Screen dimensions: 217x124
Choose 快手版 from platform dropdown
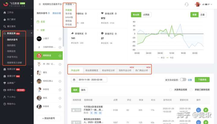68,14
